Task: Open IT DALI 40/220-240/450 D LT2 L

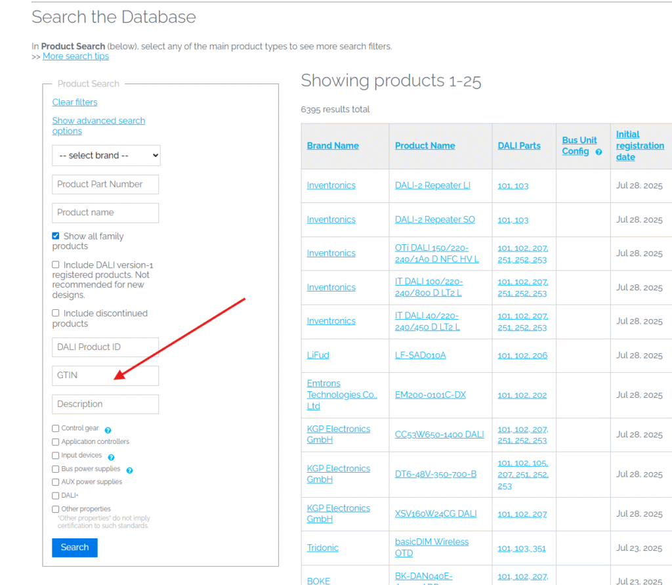Action: click(427, 321)
